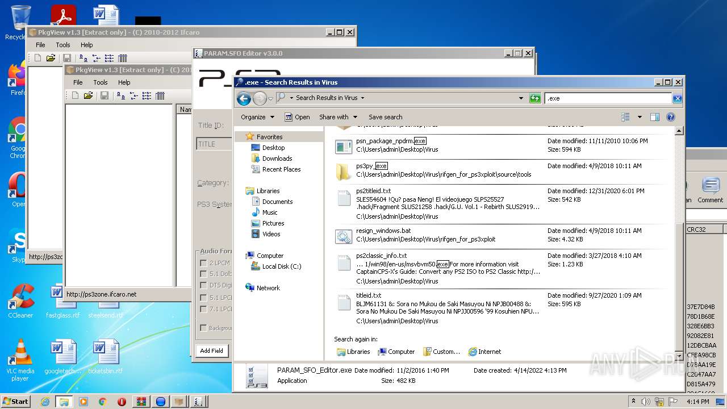Click Save disk icon in rear PkgView toolbar

[x=67, y=58]
